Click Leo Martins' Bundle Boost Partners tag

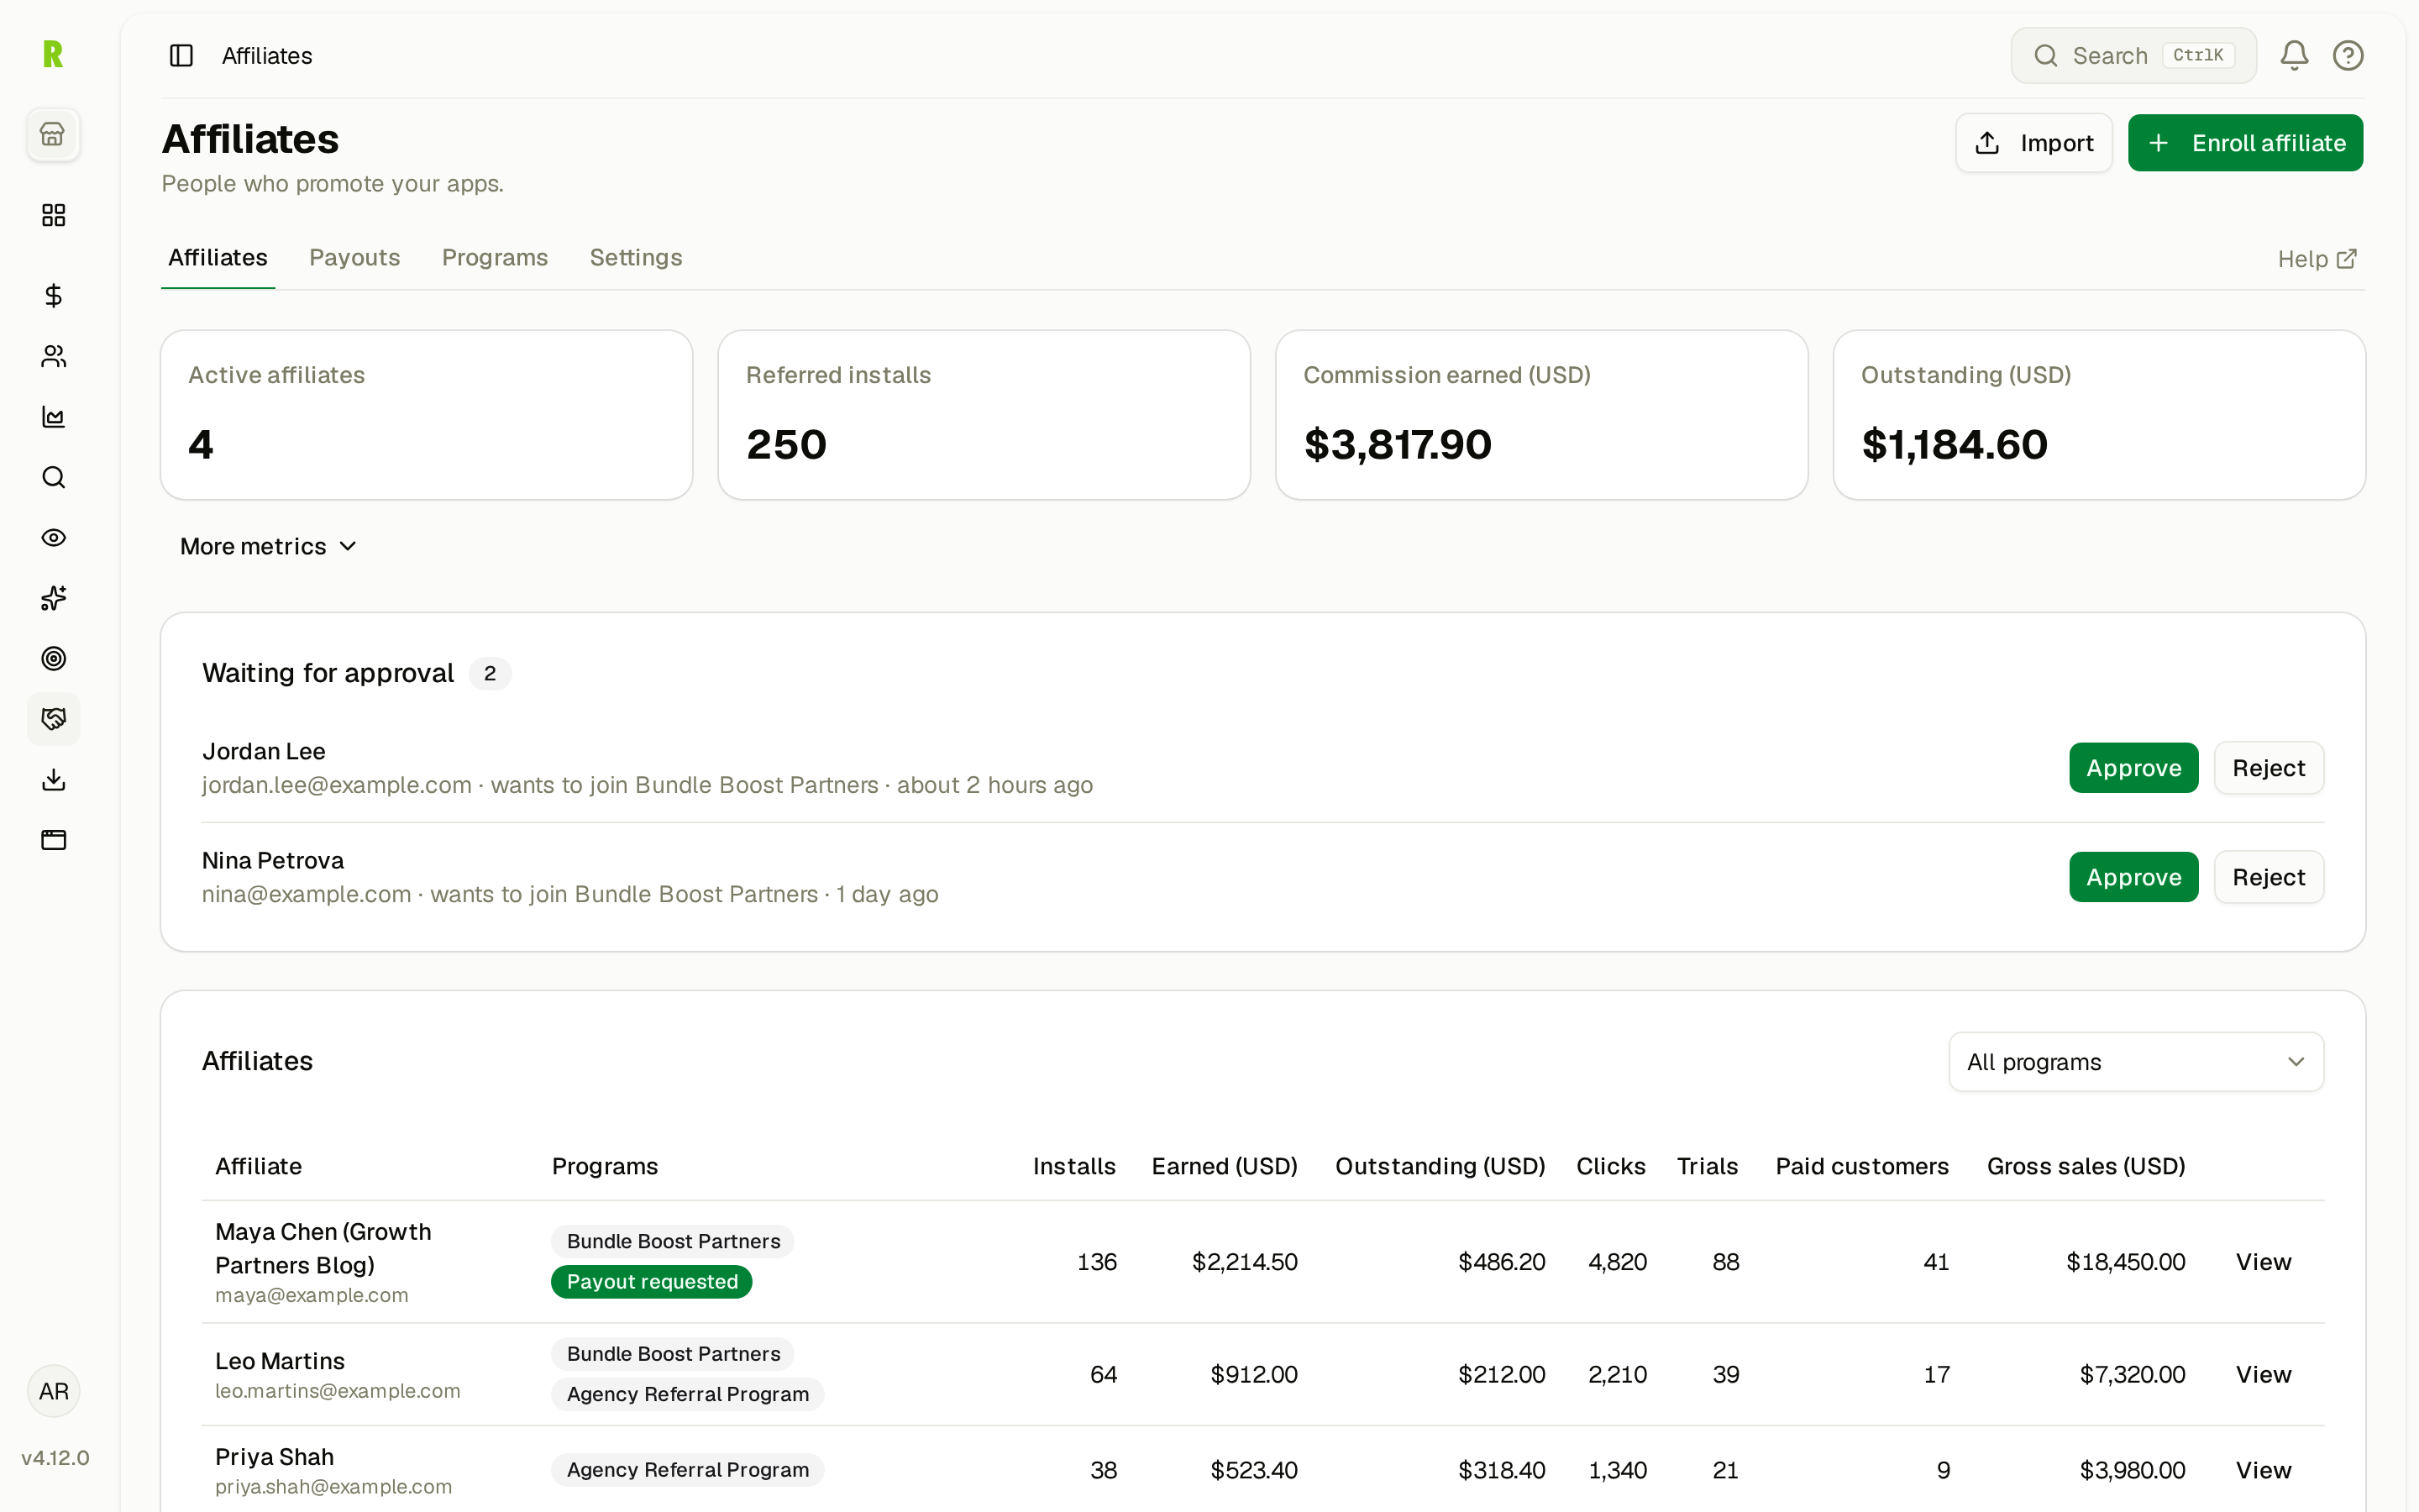(673, 1354)
